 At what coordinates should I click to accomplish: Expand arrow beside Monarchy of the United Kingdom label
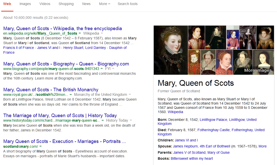(x=130, y=94)
